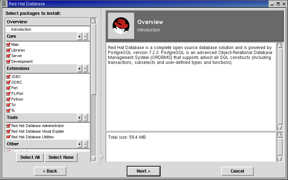Deselect Core packages with minus button
Screen dimensions: 288x180
pyautogui.click(x=85, y=37)
